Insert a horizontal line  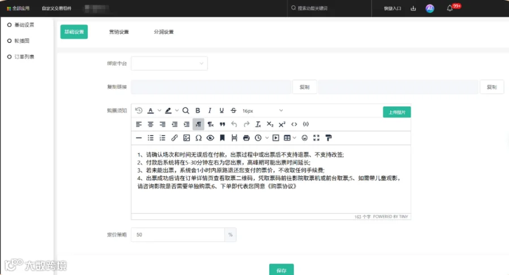tap(139, 138)
